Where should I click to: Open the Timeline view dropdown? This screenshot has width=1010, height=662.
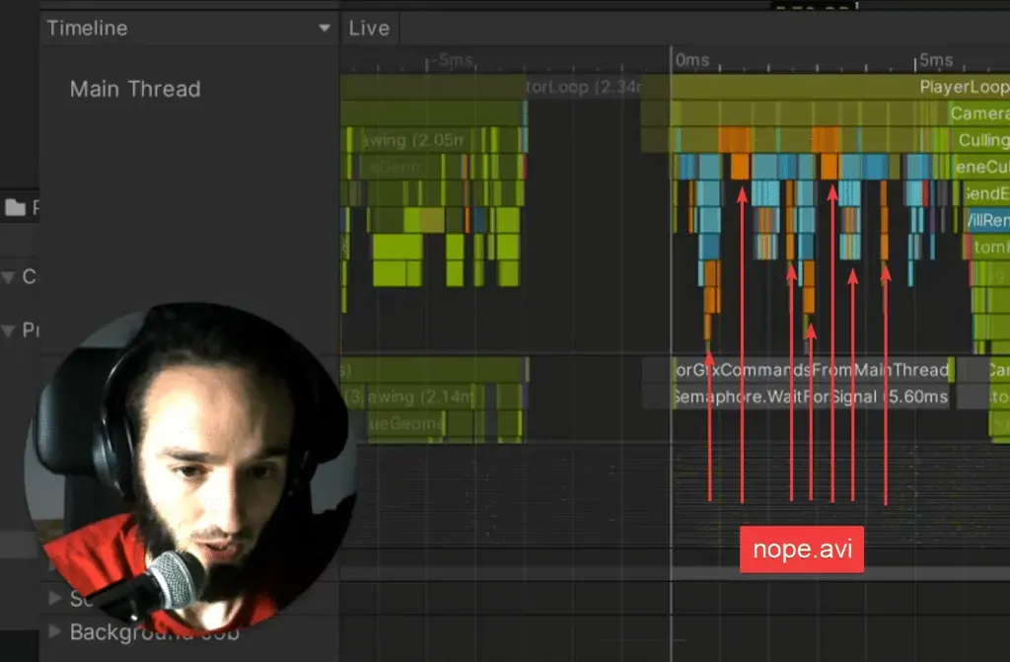click(187, 29)
